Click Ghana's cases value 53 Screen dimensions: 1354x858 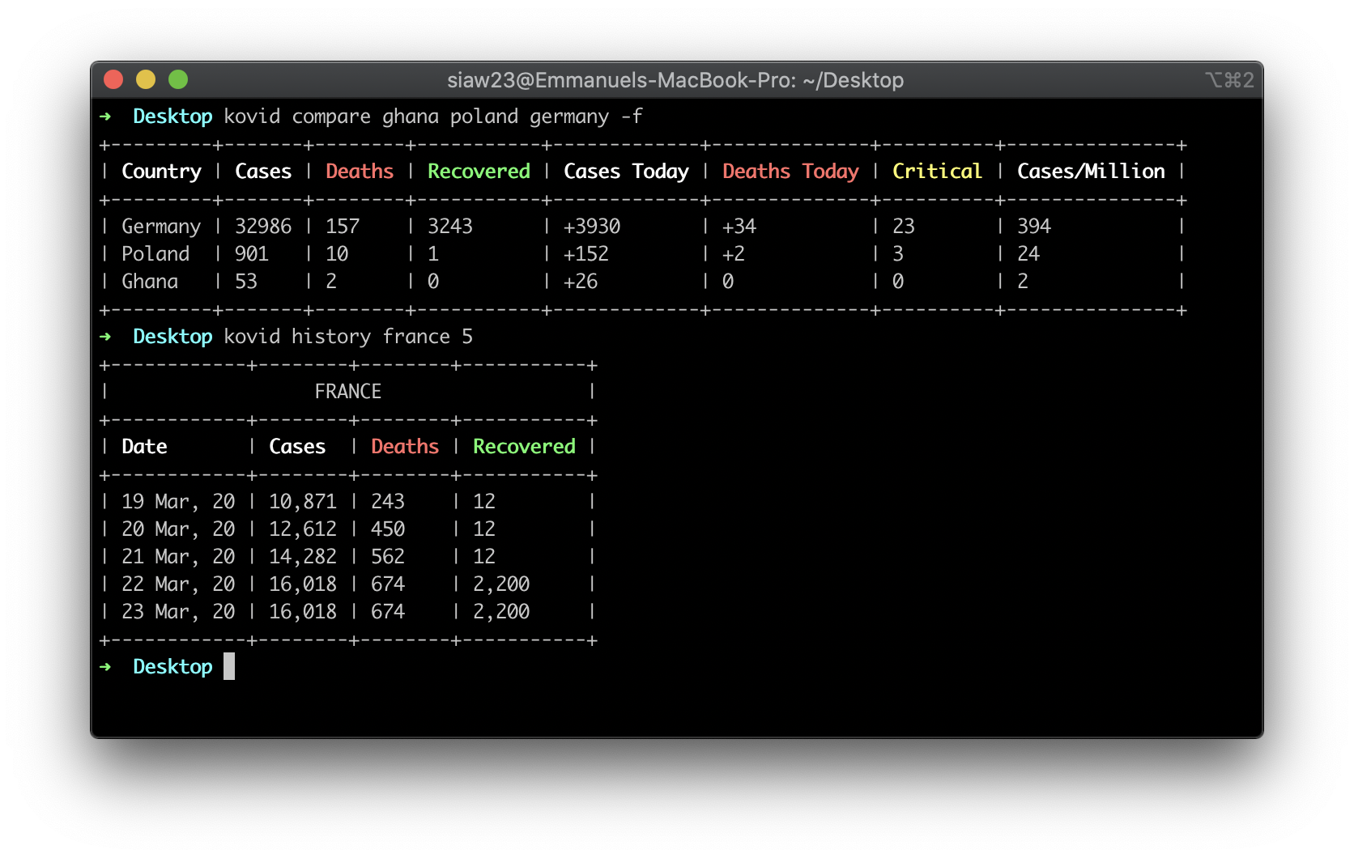[246, 282]
